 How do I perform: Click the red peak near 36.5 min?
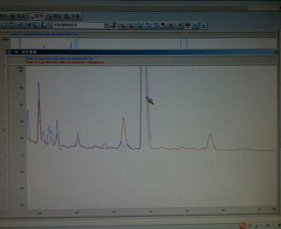point(123,119)
